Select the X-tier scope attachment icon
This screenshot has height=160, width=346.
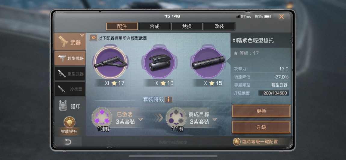click(x=159, y=63)
